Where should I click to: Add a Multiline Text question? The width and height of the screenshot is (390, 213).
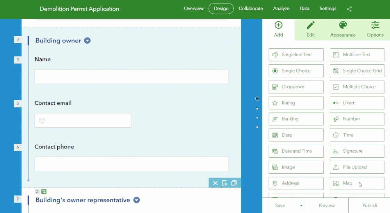[357, 55]
